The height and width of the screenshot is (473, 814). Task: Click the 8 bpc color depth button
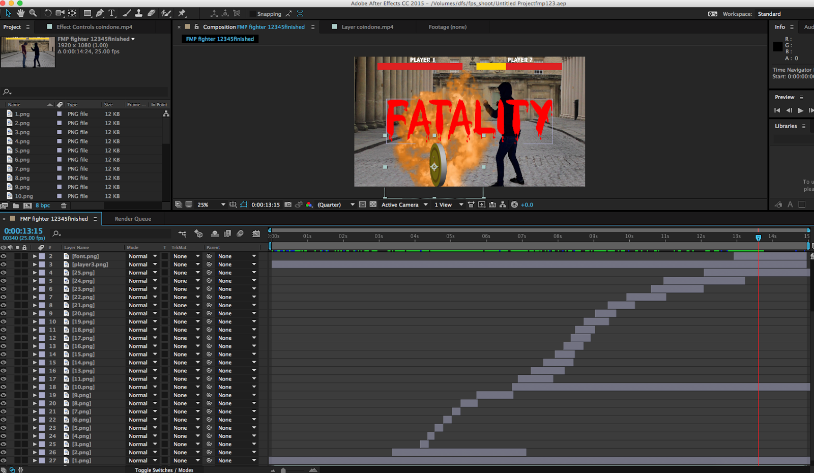pyautogui.click(x=43, y=205)
